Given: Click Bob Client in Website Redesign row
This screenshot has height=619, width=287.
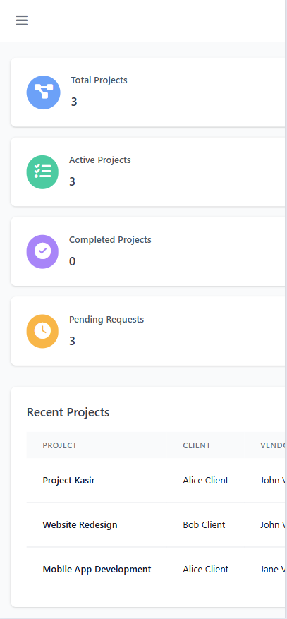Looking at the screenshot, I should tap(204, 524).
